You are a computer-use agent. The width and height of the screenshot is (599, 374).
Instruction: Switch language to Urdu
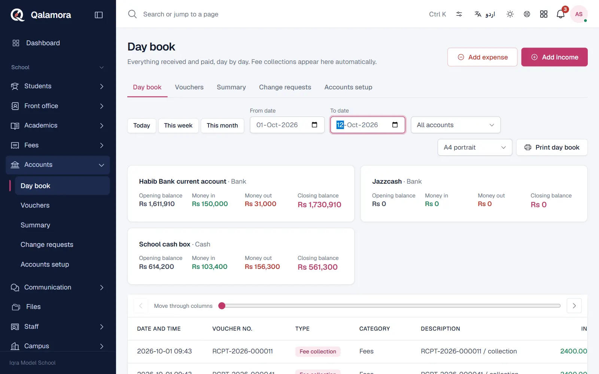pos(485,14)
